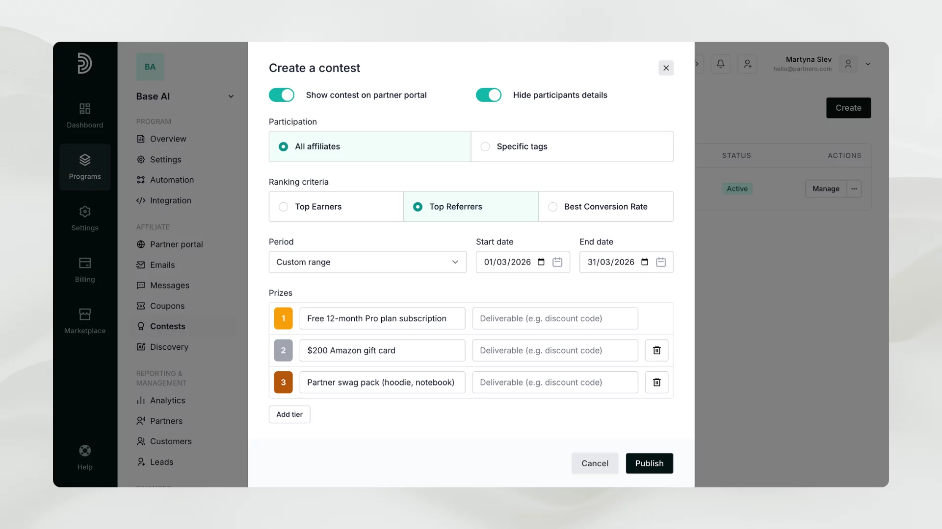Open Analytics in the side menu
This screenshot has width=942, height=529.
[x=167, y=400]
